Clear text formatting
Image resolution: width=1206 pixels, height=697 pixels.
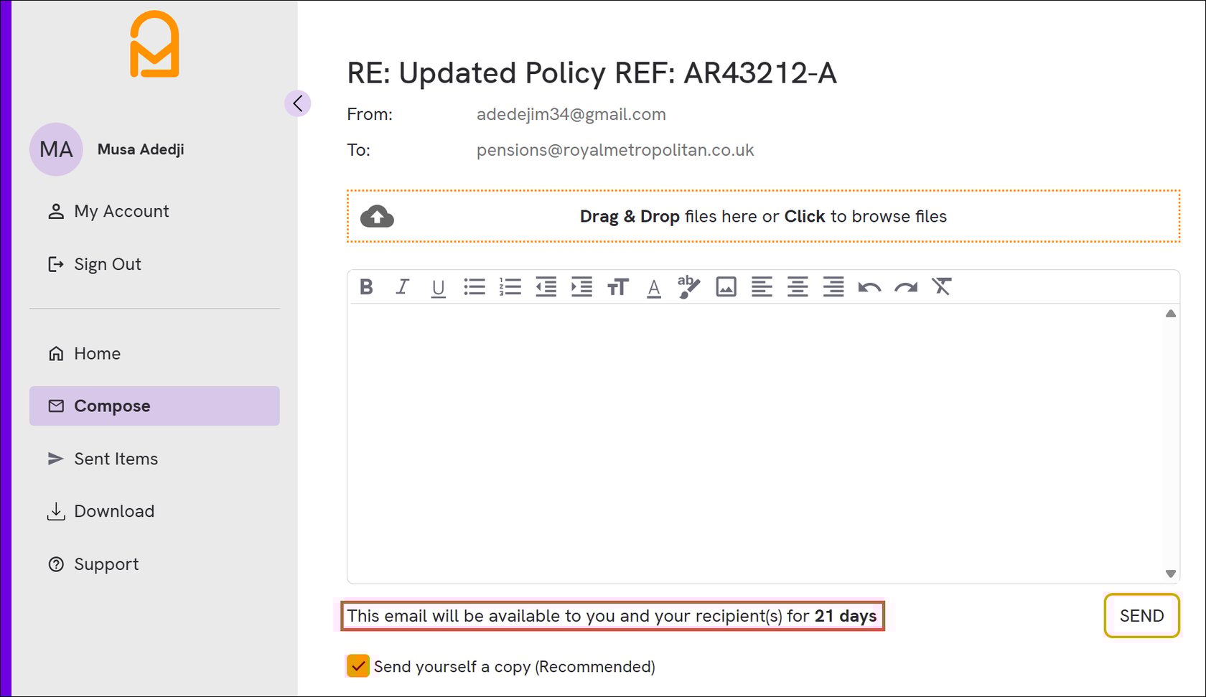[941, 286]
